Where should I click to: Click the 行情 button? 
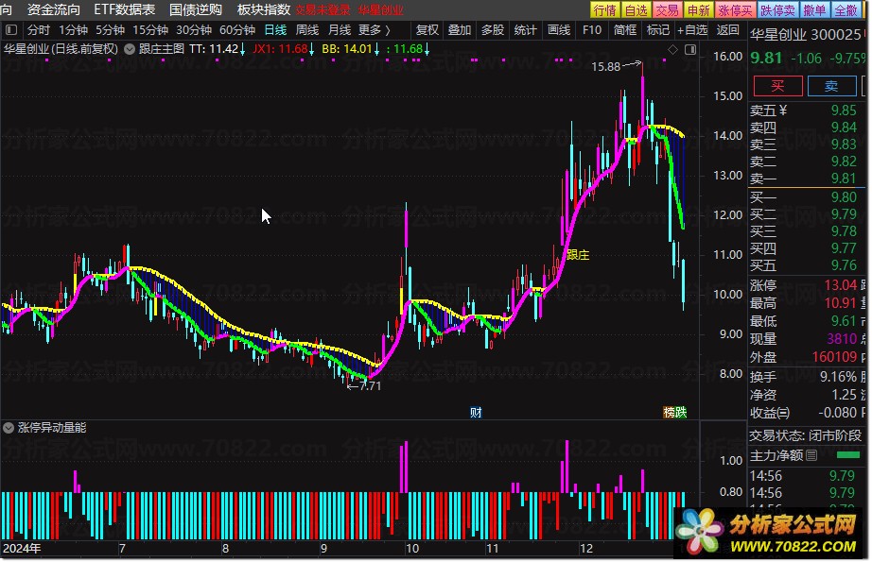tap(604, 10)
